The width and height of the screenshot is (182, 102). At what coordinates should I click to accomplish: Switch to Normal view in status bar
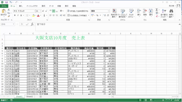(x=140, y=100)
